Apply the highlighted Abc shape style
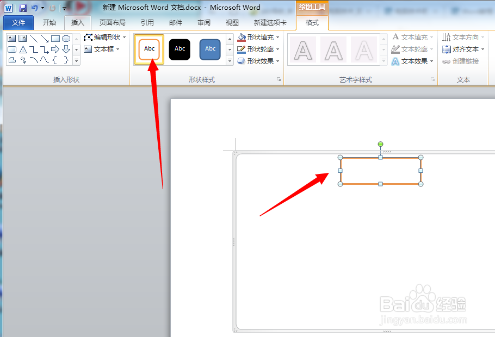The width and height of the screenshot is (495, 337). coord(148,49)
